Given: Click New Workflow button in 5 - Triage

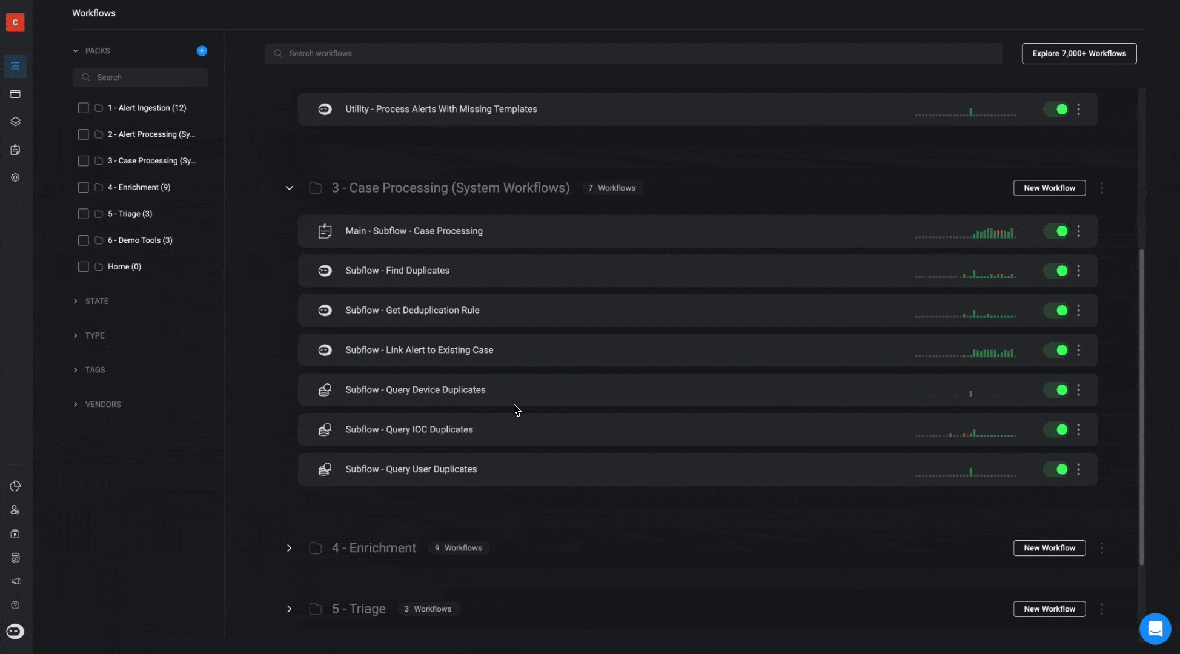Looking at the screenshot, I should pyautogui.click(x=1049, y=609).
